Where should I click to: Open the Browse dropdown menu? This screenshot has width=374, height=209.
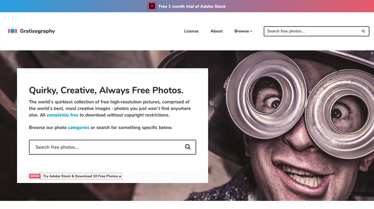pyautogui.click(x=242, y=31)
